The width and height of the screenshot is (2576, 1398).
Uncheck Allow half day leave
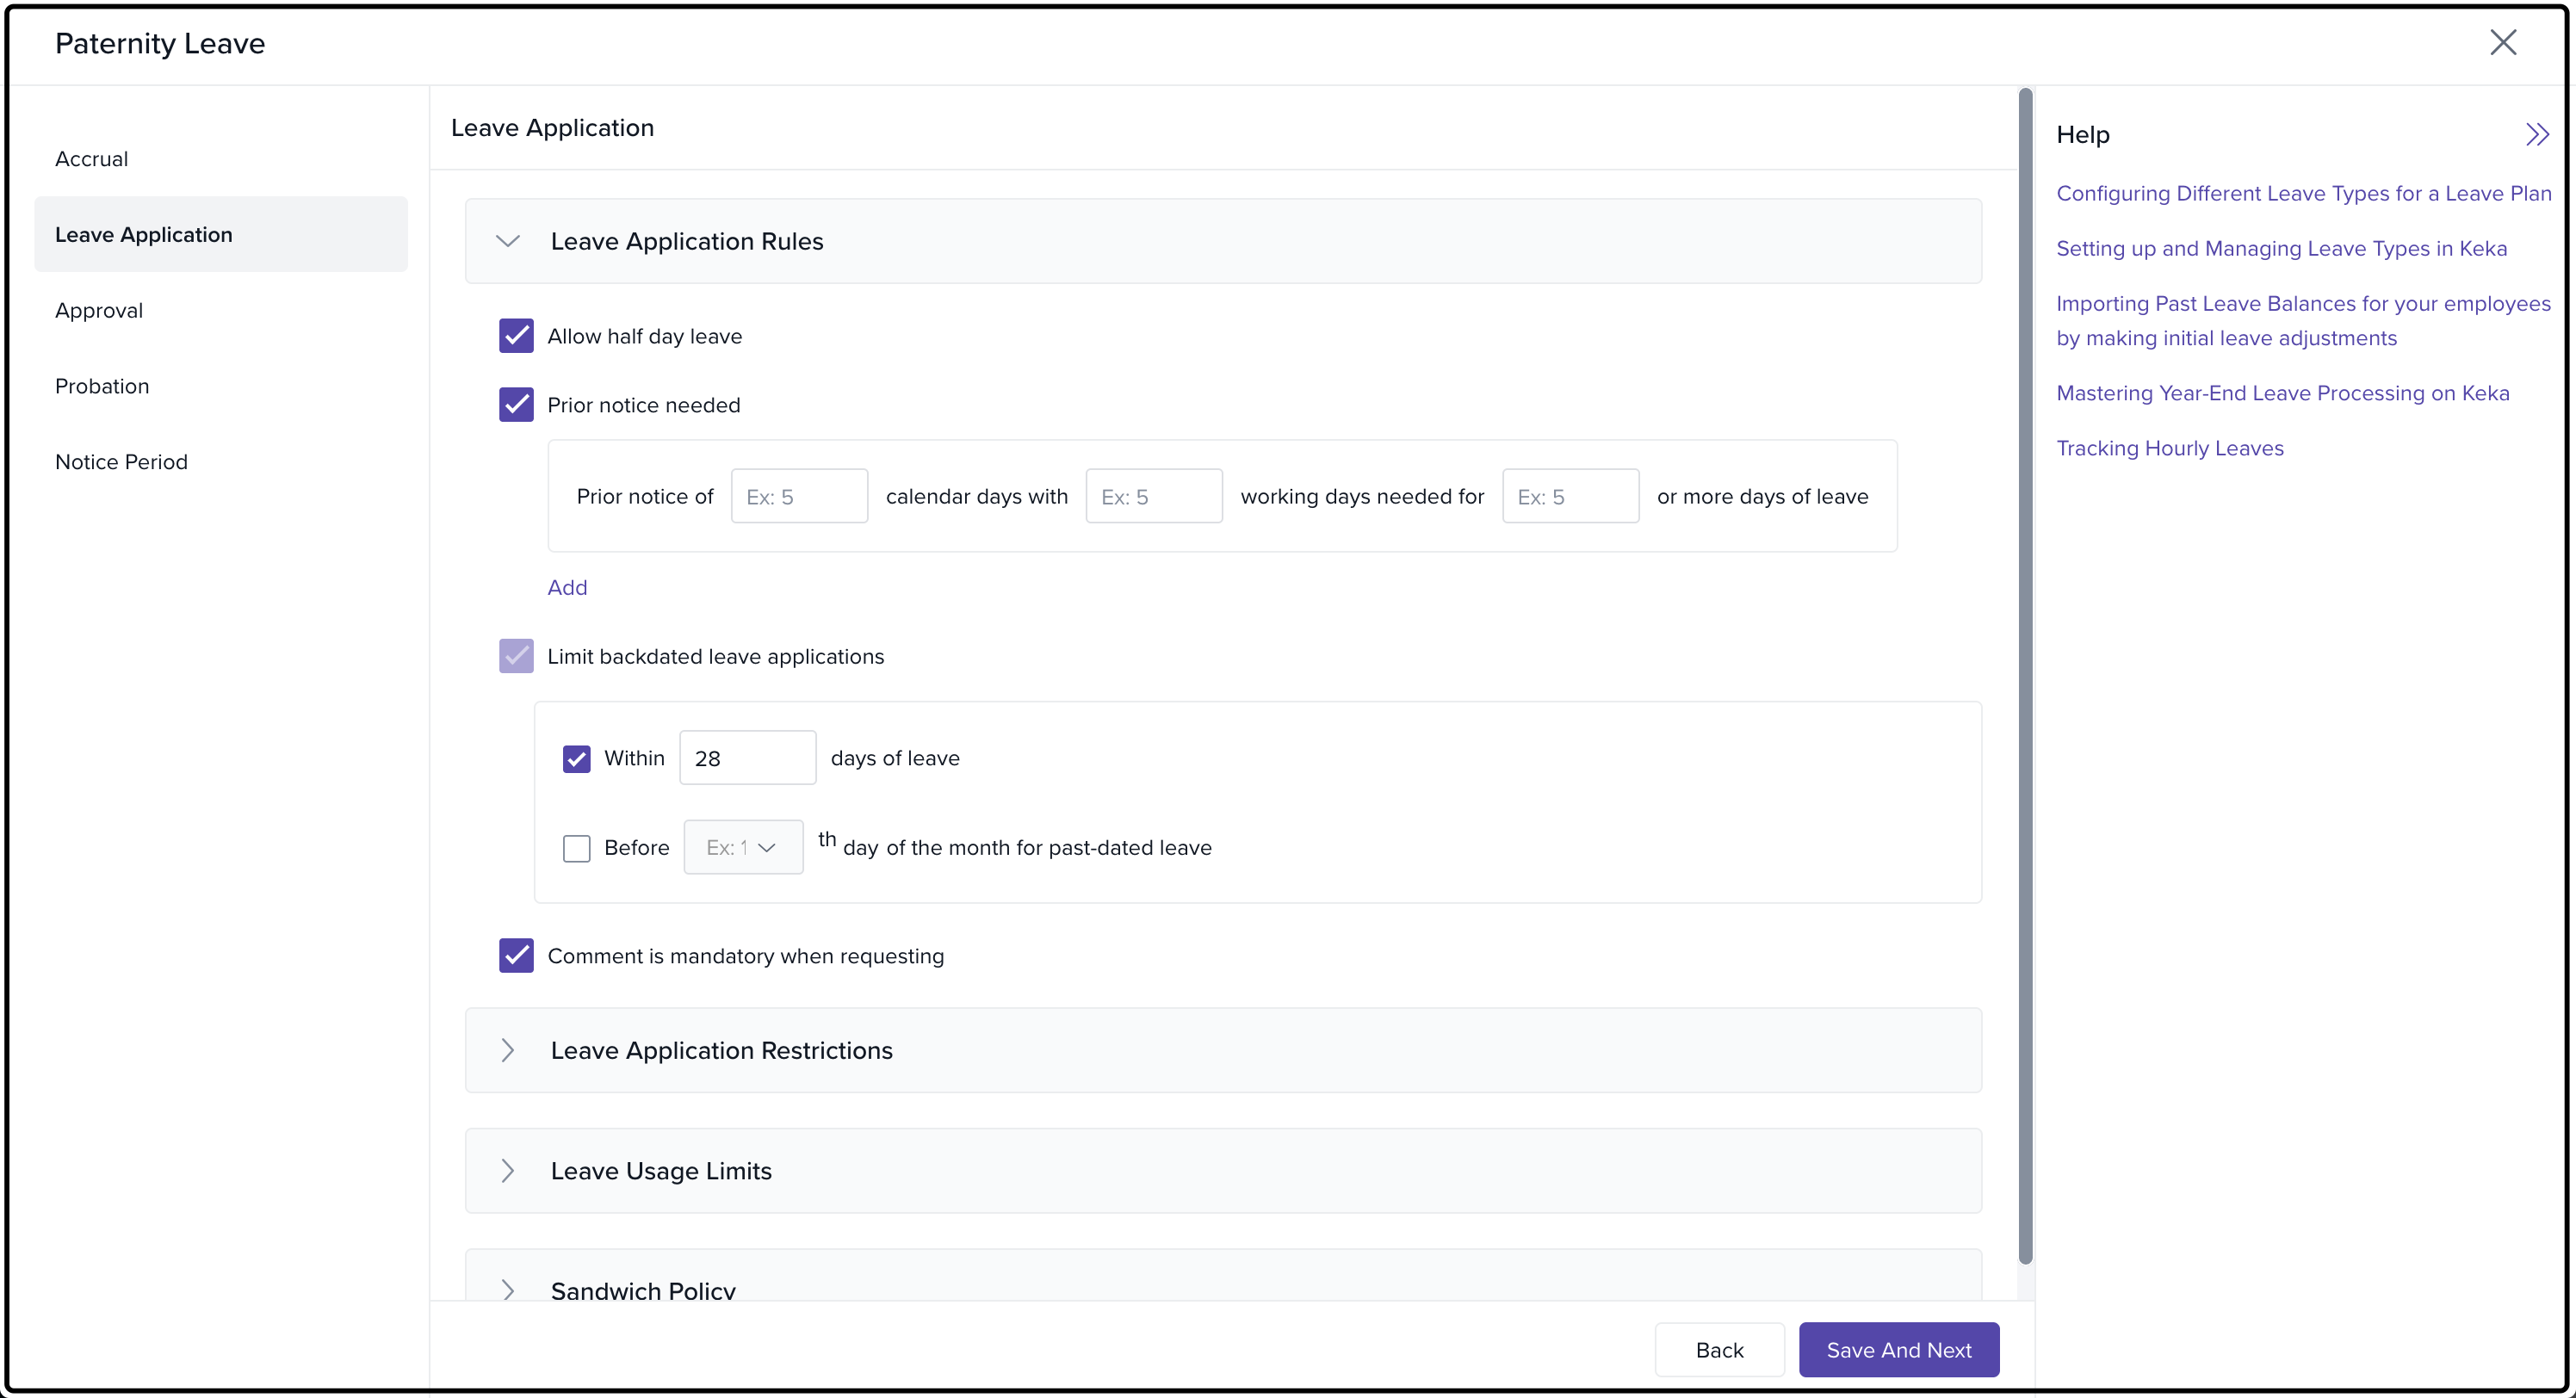pyautogui.click(x=516, y=336)
